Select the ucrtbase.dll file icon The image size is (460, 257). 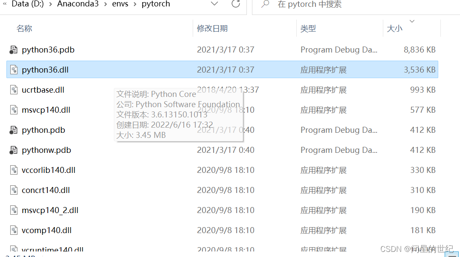tap(13, 90)
